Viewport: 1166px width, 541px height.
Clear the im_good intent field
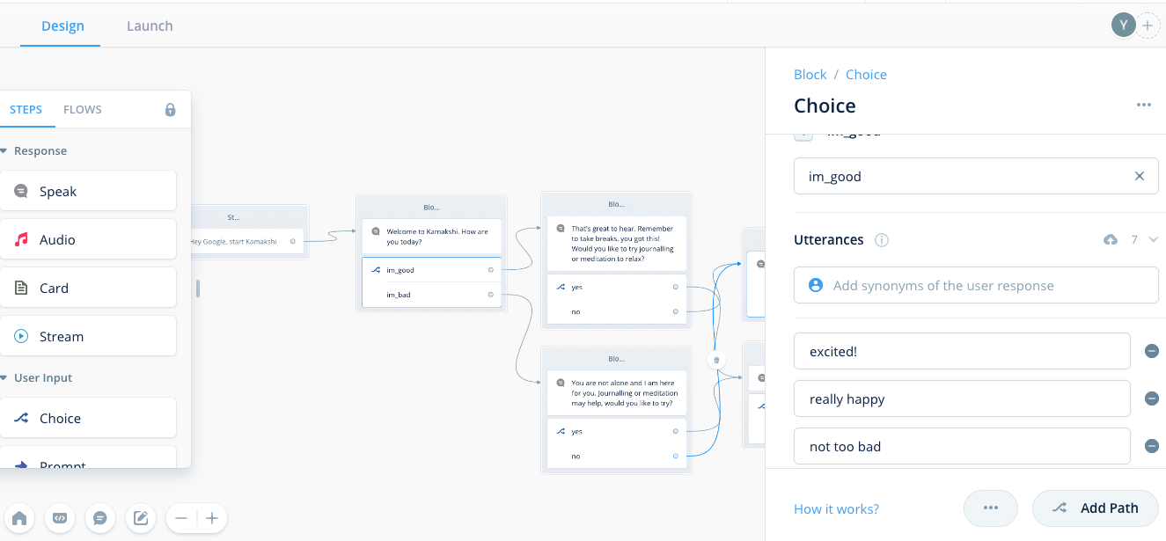coord(1140,176)
